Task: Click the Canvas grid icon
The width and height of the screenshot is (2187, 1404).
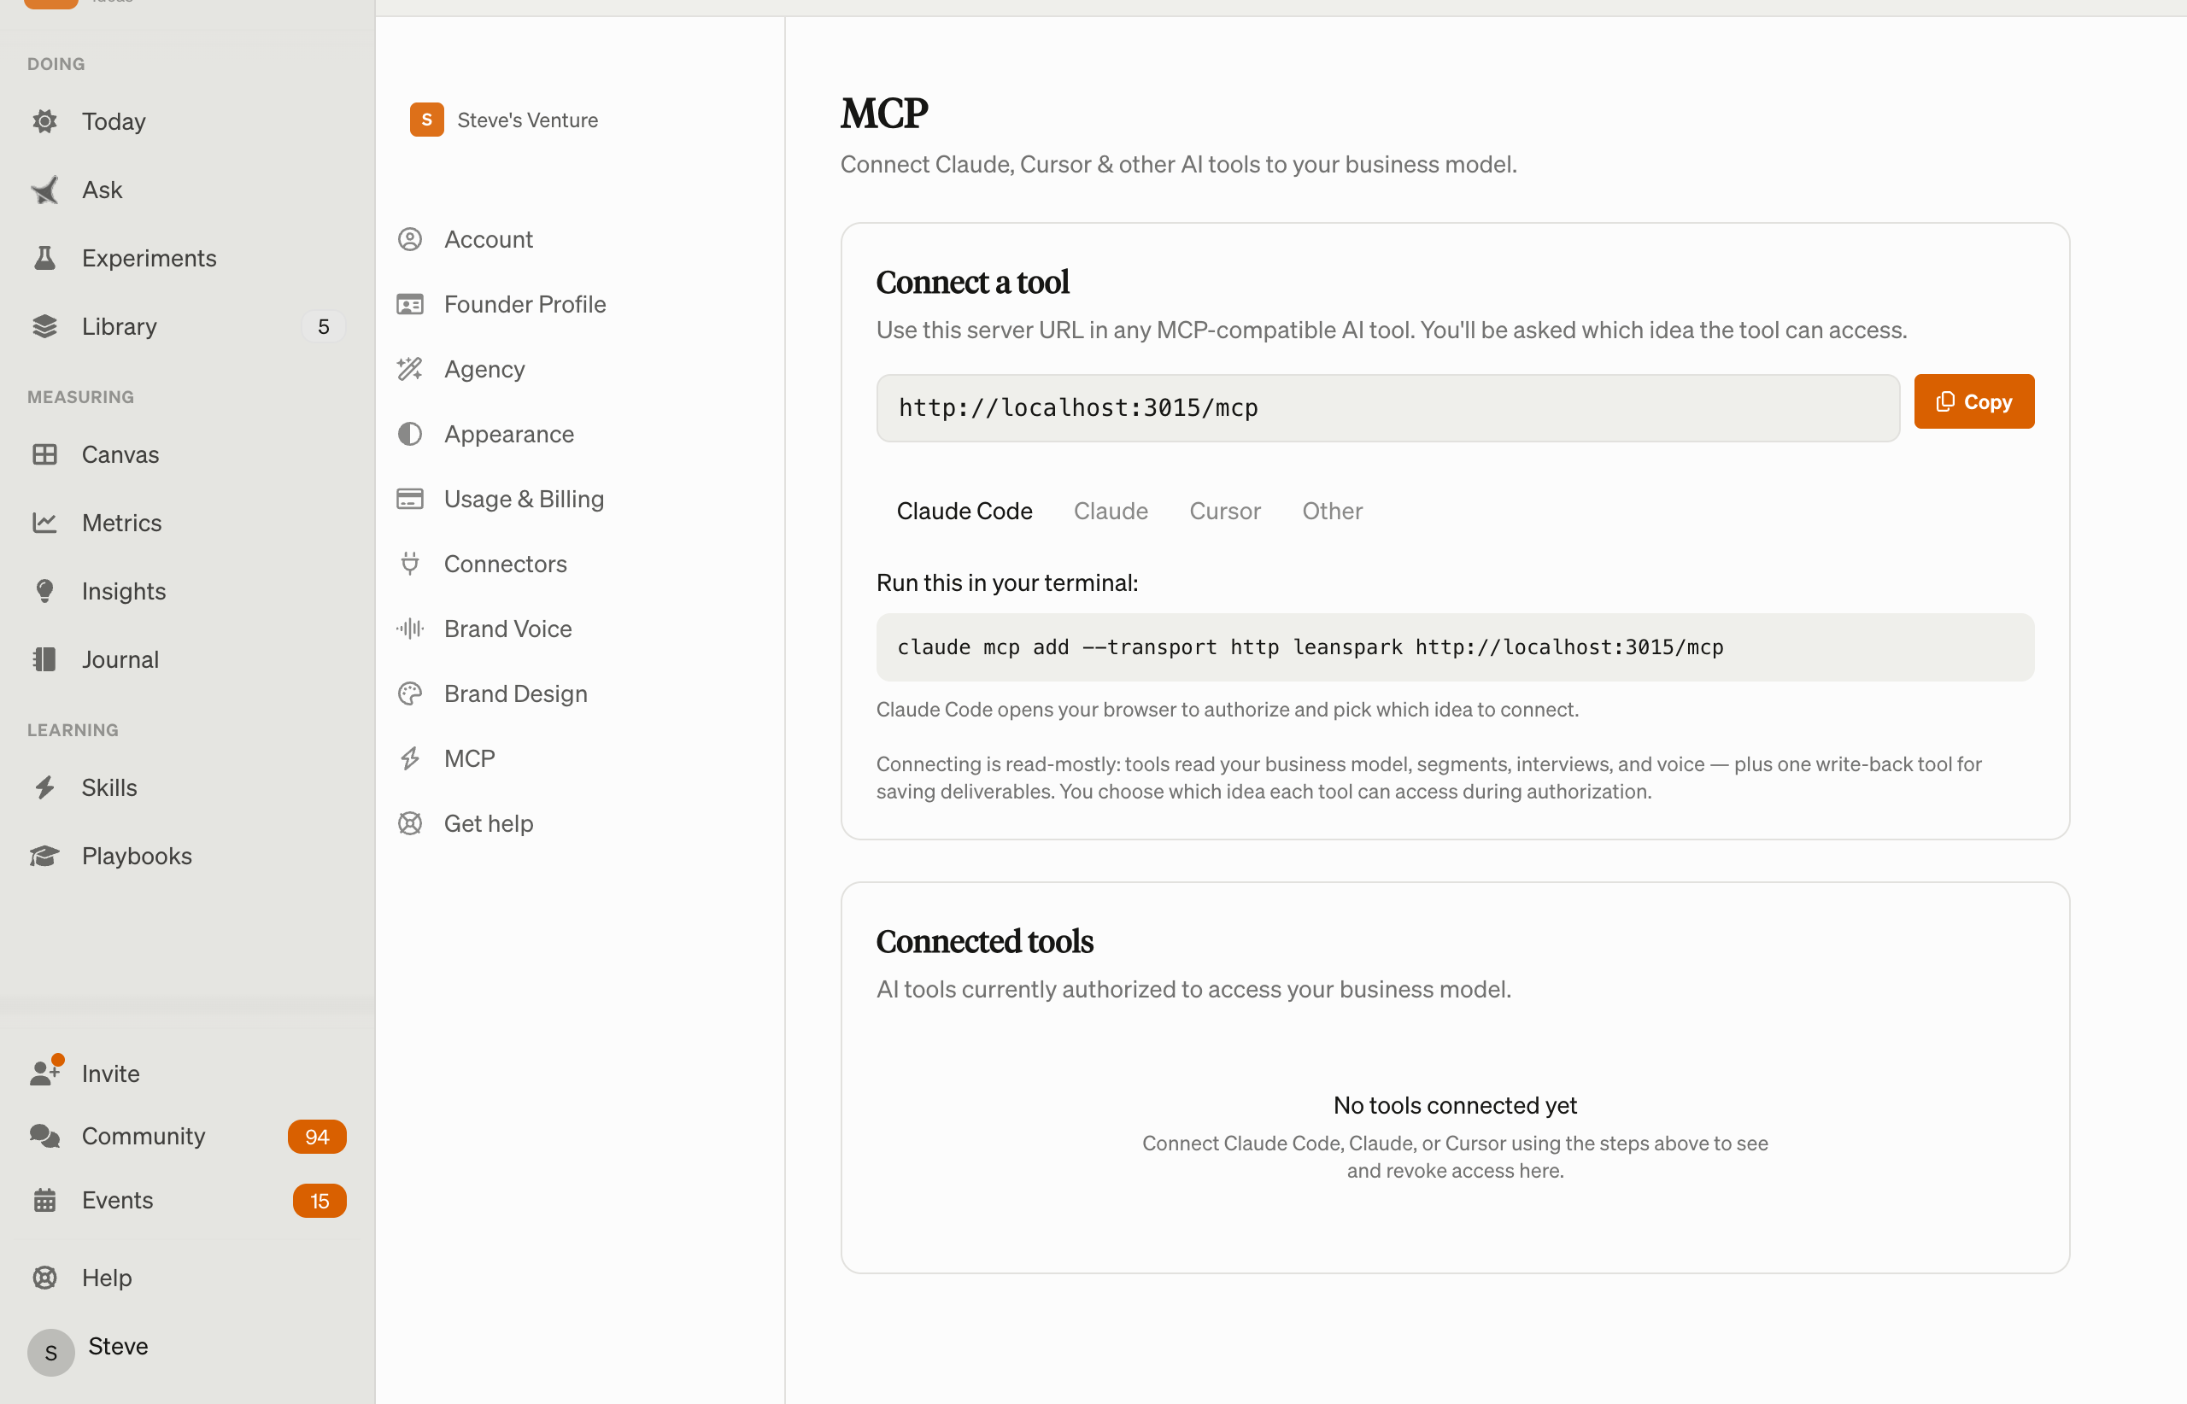Action: tap(44, 454)
